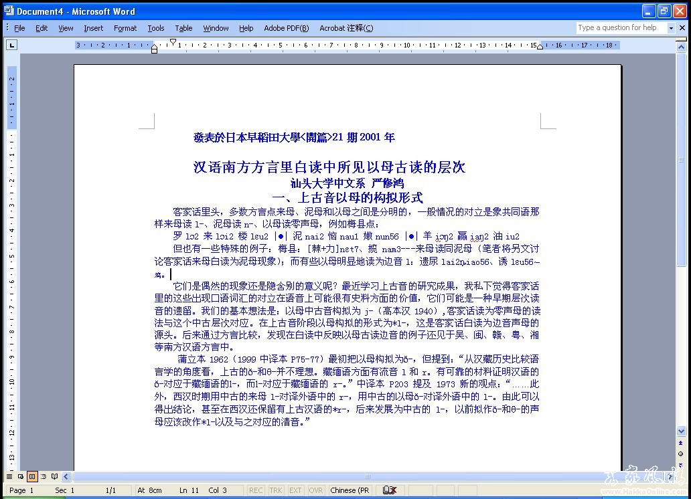
Task: Toggle OVR overtype mode indicator
Action: (x=315, y=490)
